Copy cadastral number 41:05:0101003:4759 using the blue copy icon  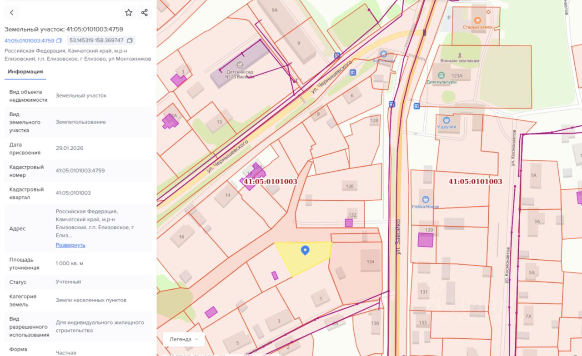point(59,41)
